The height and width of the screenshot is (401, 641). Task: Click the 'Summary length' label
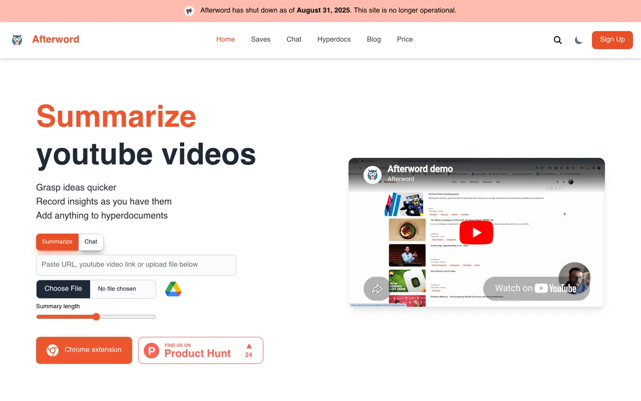coord(58,306)
